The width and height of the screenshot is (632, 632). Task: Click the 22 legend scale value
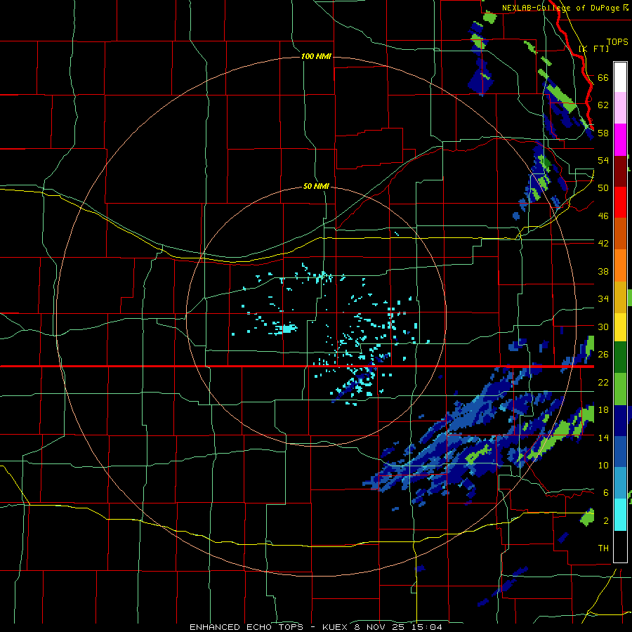[x=603, y=382]
